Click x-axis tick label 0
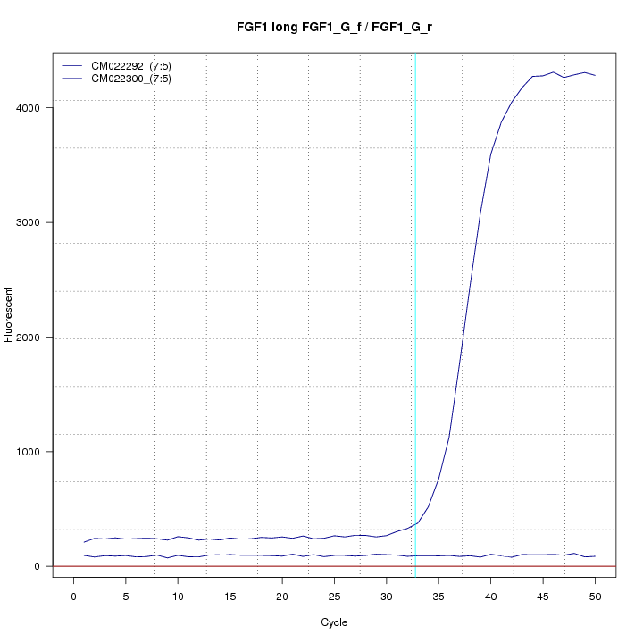Screen dimensions: 643x643 click(73, 597)
